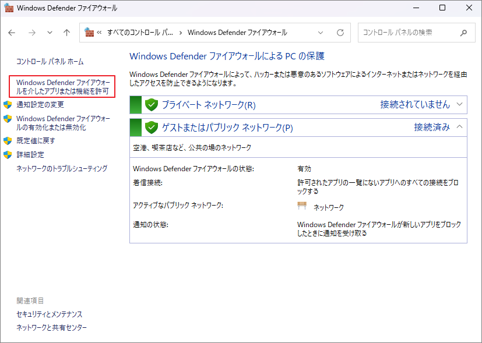Collapse パブリック ネットワーク with chevron
The width and height of the screenshot is (482, 343).
click(x=459, y=126)
